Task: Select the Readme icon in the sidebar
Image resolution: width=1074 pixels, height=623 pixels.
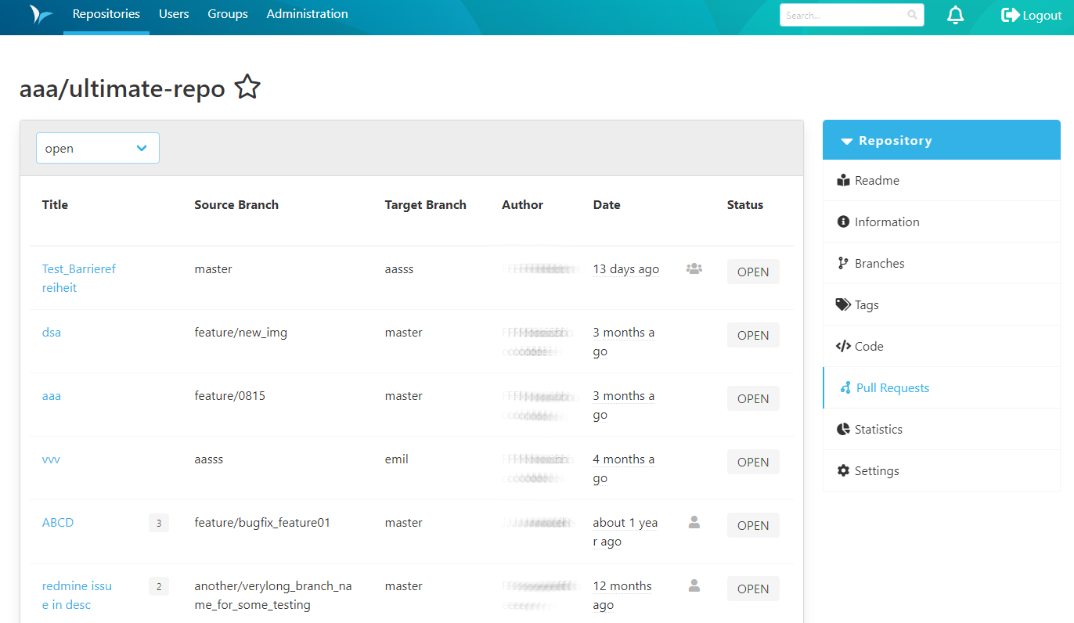Action: (843, 180)
